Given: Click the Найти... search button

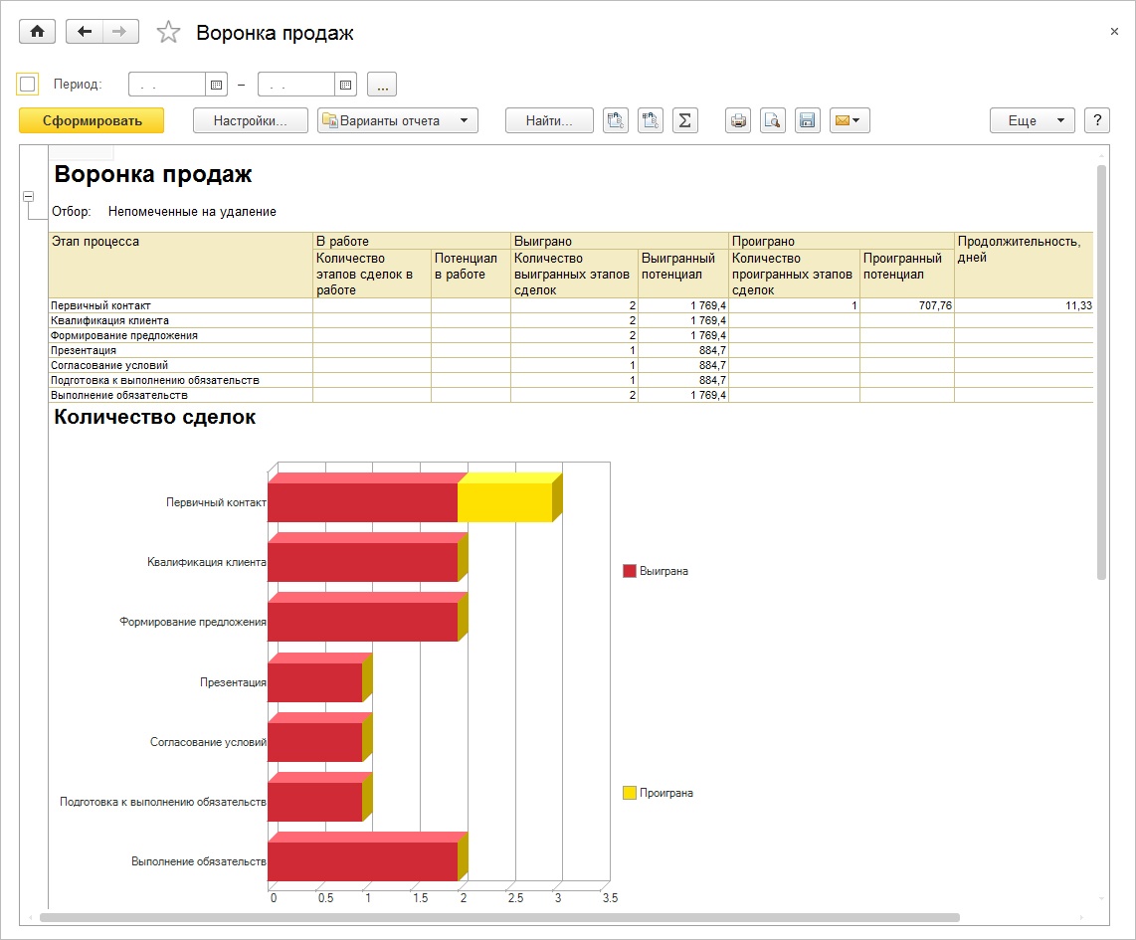Looking at the screenshot, I should (549, 120).
